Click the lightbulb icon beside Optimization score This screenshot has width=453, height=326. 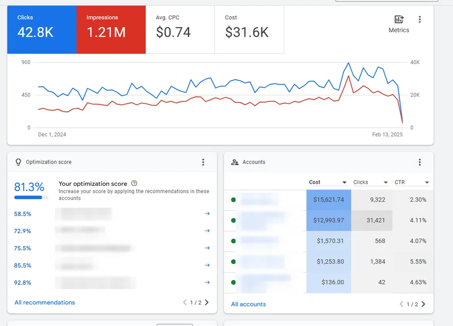[18, 162]
